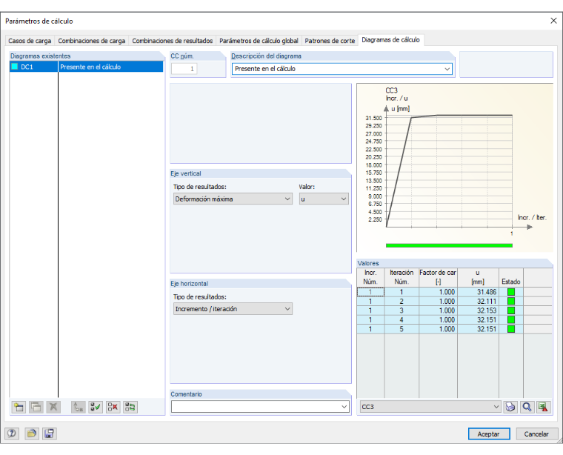Expand the Comentario combo box
The width and height of the screenshot is (563, 455).
[344, 407]
